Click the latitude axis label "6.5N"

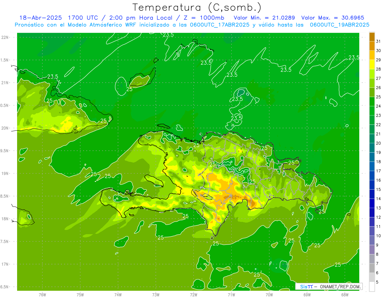tap(5, 287)
